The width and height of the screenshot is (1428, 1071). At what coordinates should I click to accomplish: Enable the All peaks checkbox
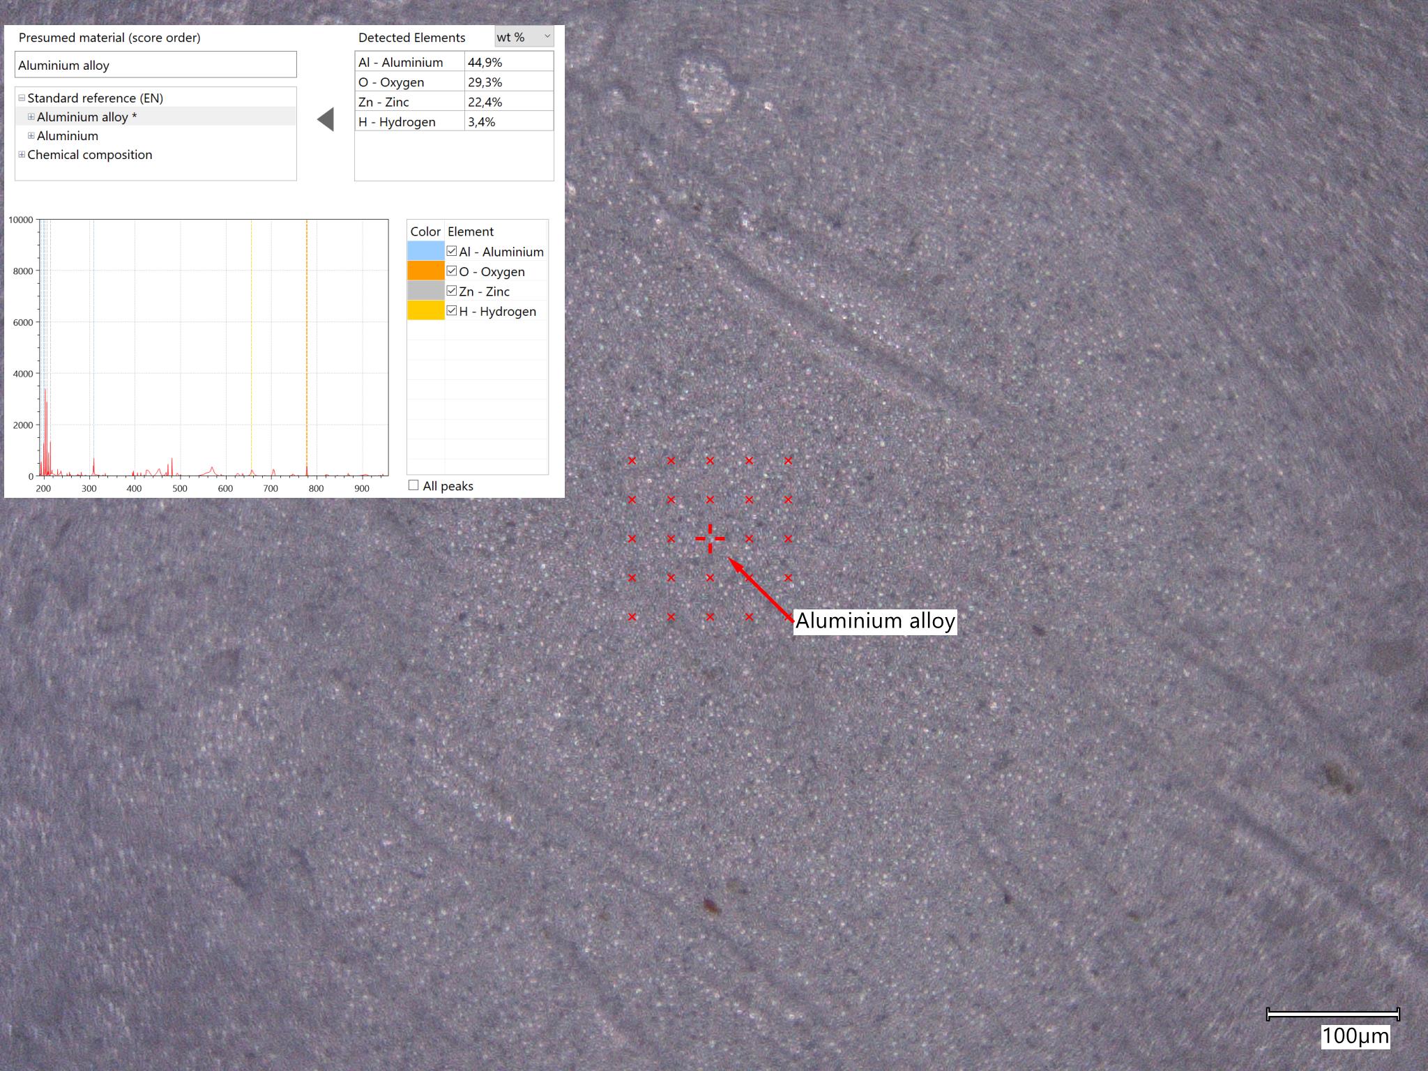[413, 485]
